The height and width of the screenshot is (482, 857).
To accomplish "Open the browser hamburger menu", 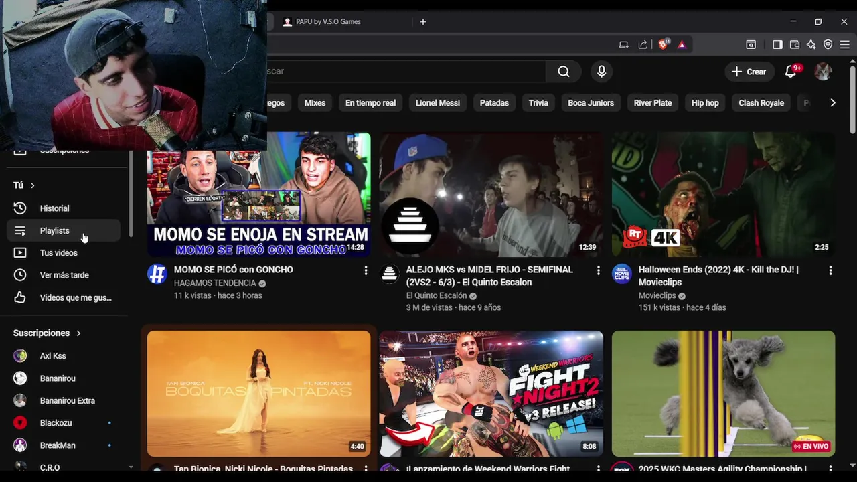I will [845, 45].
